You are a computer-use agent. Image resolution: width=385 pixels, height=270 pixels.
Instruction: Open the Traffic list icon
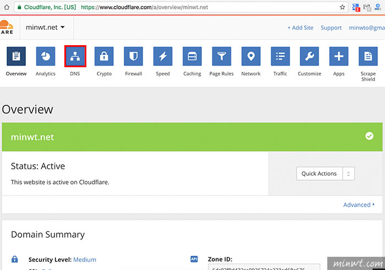pyautogui.click(x=280, y=56)
